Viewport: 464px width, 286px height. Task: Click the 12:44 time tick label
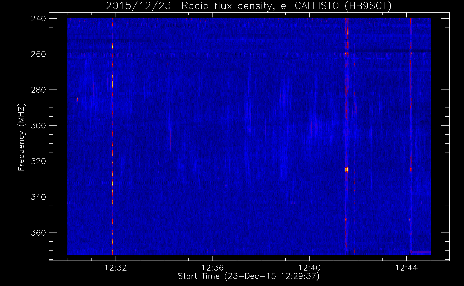pyautogui.click(x=406, y=268)
